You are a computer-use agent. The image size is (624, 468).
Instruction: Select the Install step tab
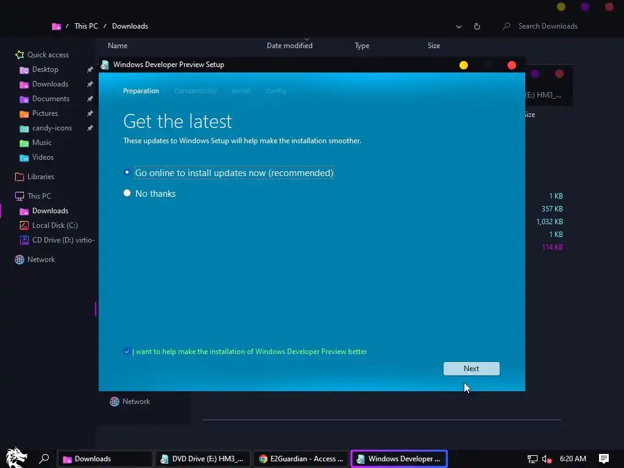(241, 91)
